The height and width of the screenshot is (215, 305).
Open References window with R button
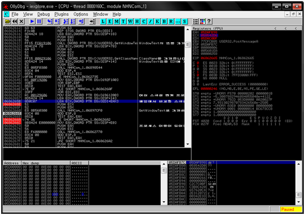(171, 22)
